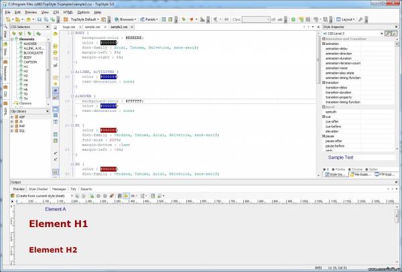Image resolution: width=402 pixels, height=272 pixels.
Task: Toggle the highlighted yellow button in Output toolbar
Action: [x=126, y=196]
